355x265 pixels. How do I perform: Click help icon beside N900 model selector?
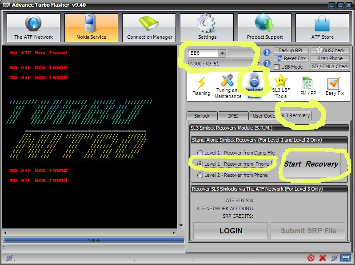pos(267,63)
